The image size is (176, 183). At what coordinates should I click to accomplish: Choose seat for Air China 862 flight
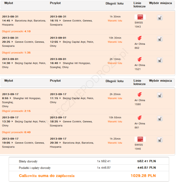(160, 39)
